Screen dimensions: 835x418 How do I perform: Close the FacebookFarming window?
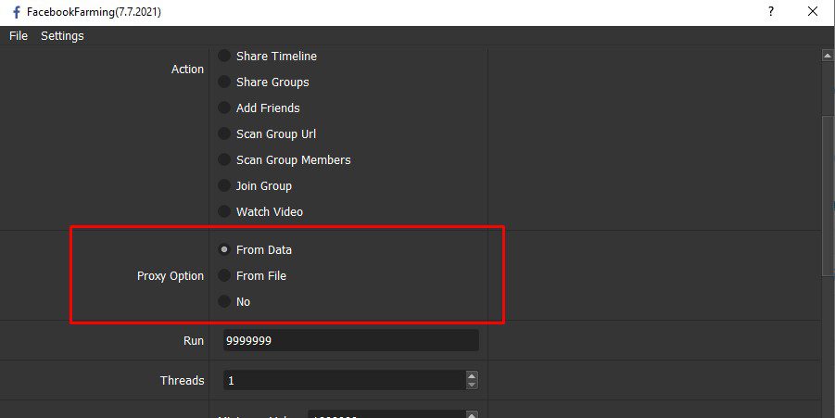[x=813, y=11]
